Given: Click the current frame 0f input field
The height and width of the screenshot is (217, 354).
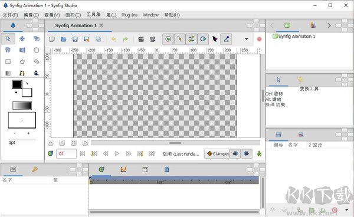Looking at the screenshot, I should [66, 154].
